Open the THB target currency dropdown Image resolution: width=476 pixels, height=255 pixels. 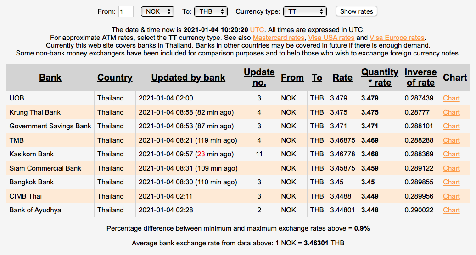(x=211, y=11)
